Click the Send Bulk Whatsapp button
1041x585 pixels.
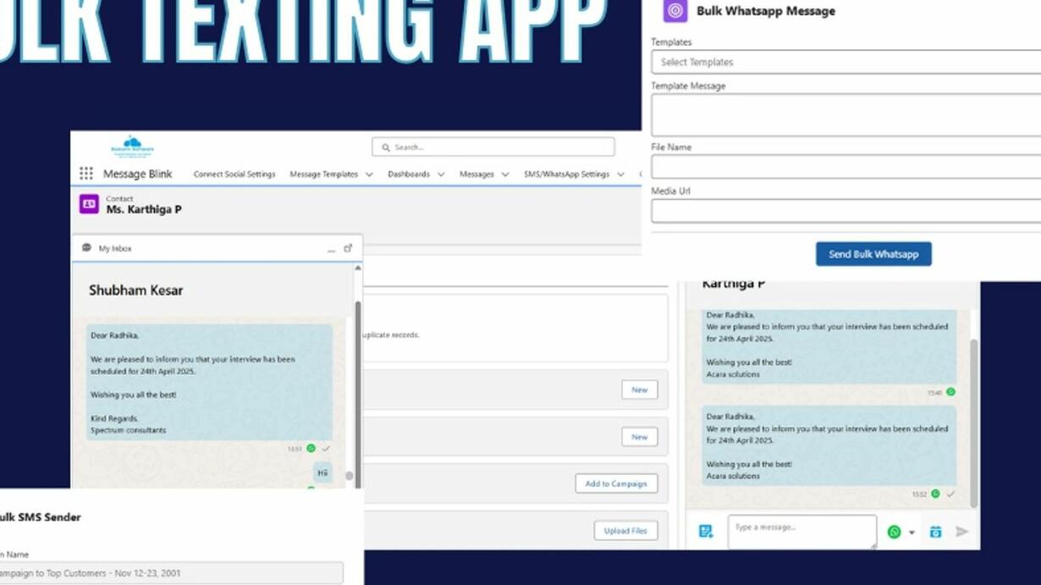[873, 254]
